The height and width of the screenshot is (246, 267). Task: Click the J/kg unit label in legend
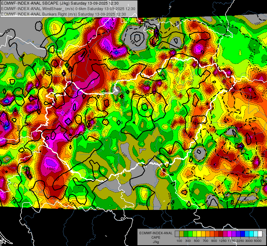pyautogui.click(x=156, y=242)
